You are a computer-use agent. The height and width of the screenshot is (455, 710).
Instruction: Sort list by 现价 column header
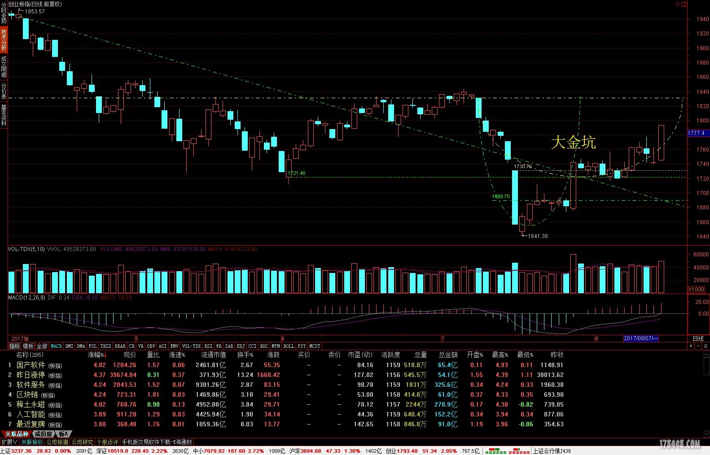click(130, 355)
